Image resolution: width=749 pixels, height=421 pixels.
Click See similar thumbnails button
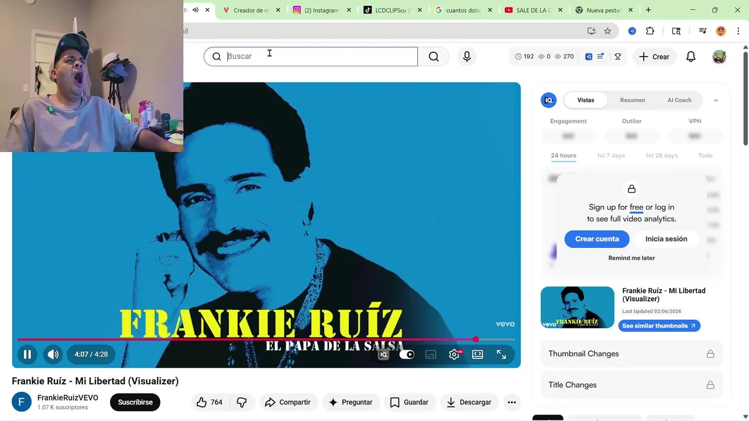pyautogui.click(x=659, y=326)
